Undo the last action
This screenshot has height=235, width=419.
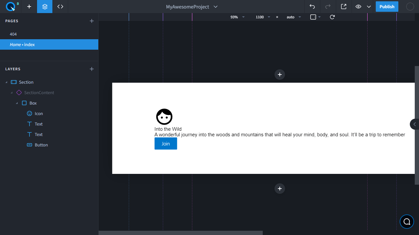pos(312,7)
